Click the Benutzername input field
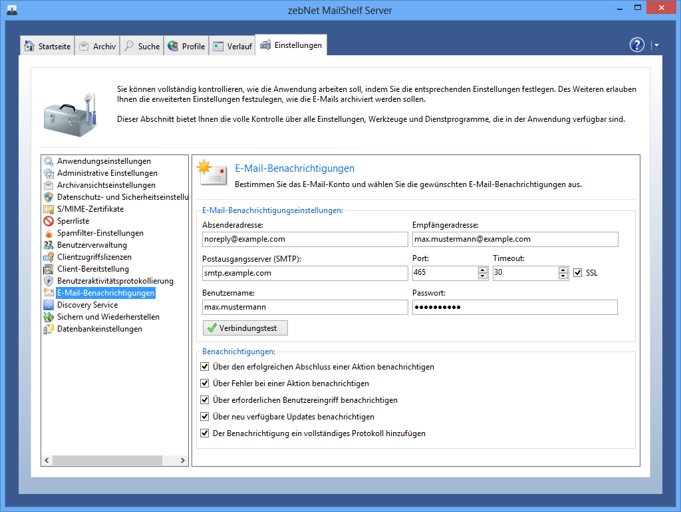Screen dimensions: 681x512 (305, 307)
